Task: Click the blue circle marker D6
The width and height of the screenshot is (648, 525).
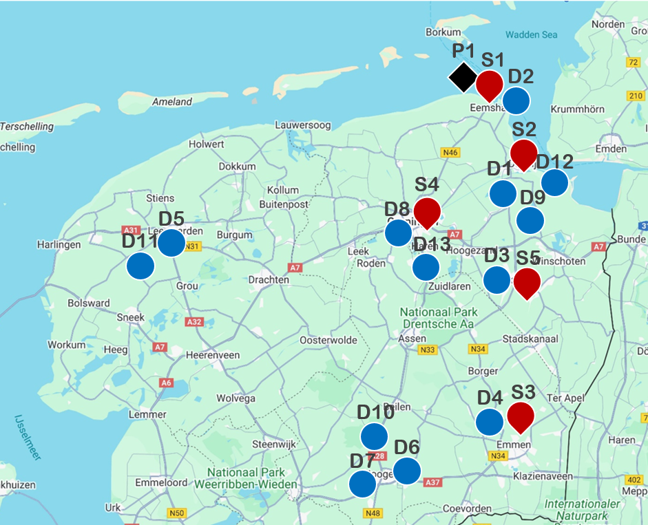Action: (407, 471)
